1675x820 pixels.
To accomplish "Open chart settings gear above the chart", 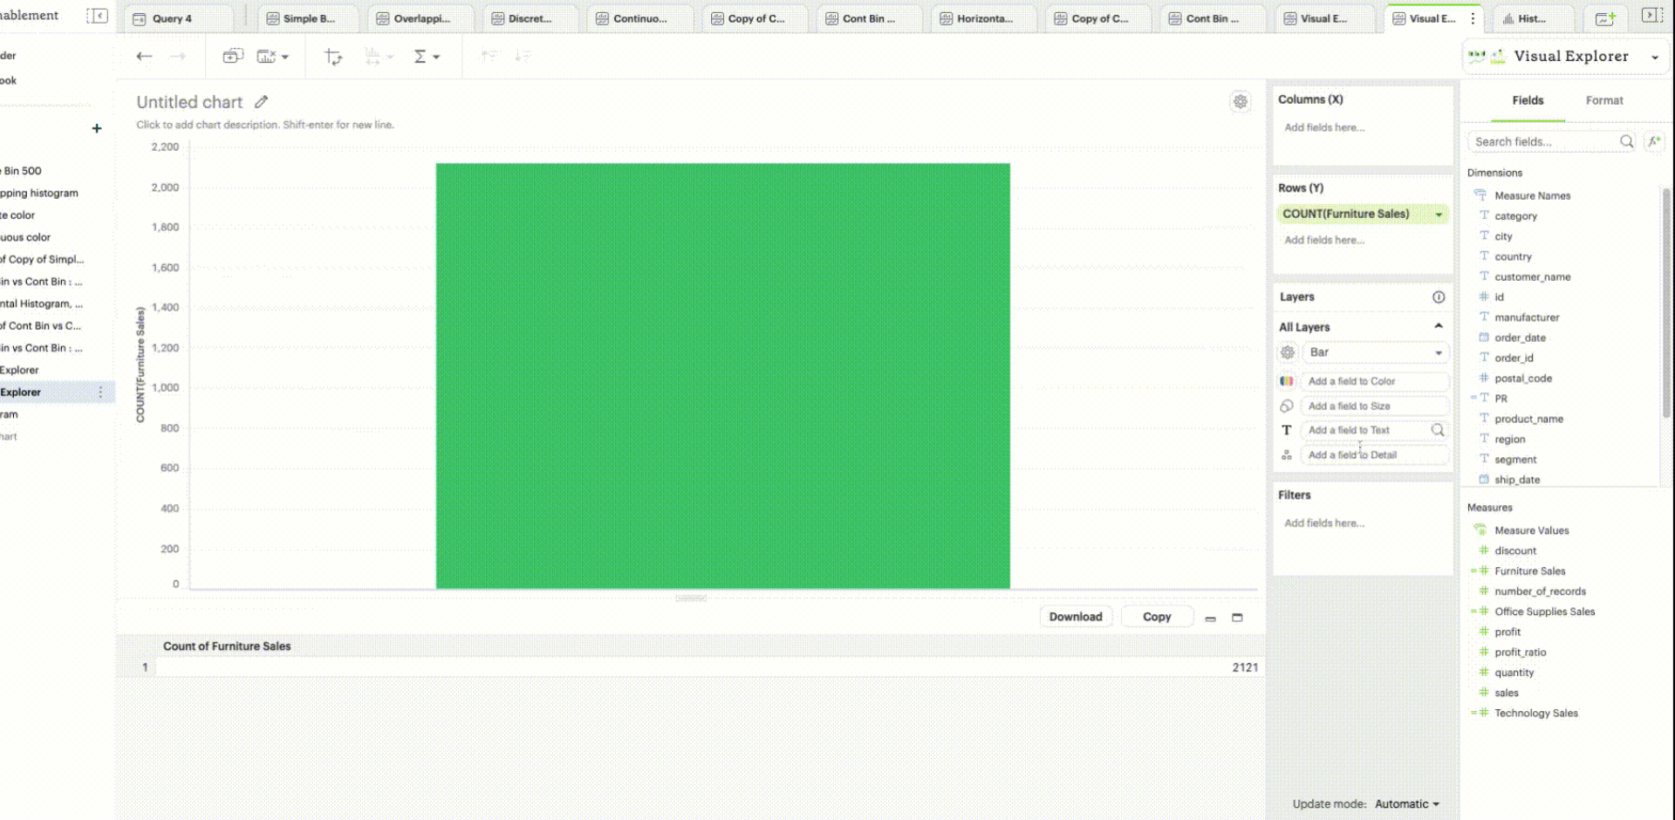I will [x=1240, y=102].
